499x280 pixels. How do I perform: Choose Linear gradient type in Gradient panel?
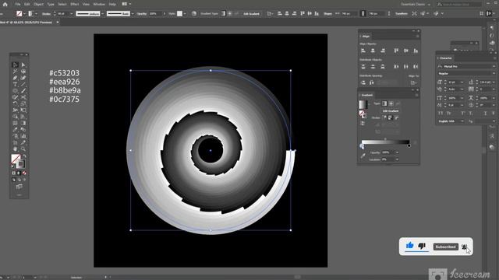tap(384, 103)
